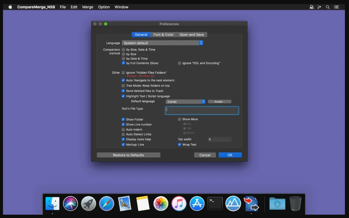Click the Cancel button
Image resolution: width=349 pixels, height=218 pixels.
(x=205, y=155)
